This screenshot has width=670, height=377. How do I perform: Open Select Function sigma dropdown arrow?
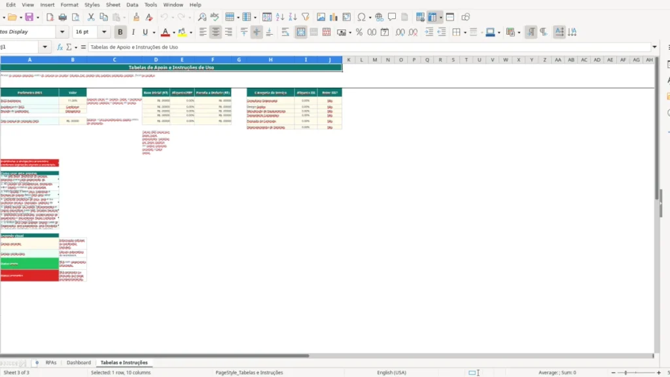(76, 47)
